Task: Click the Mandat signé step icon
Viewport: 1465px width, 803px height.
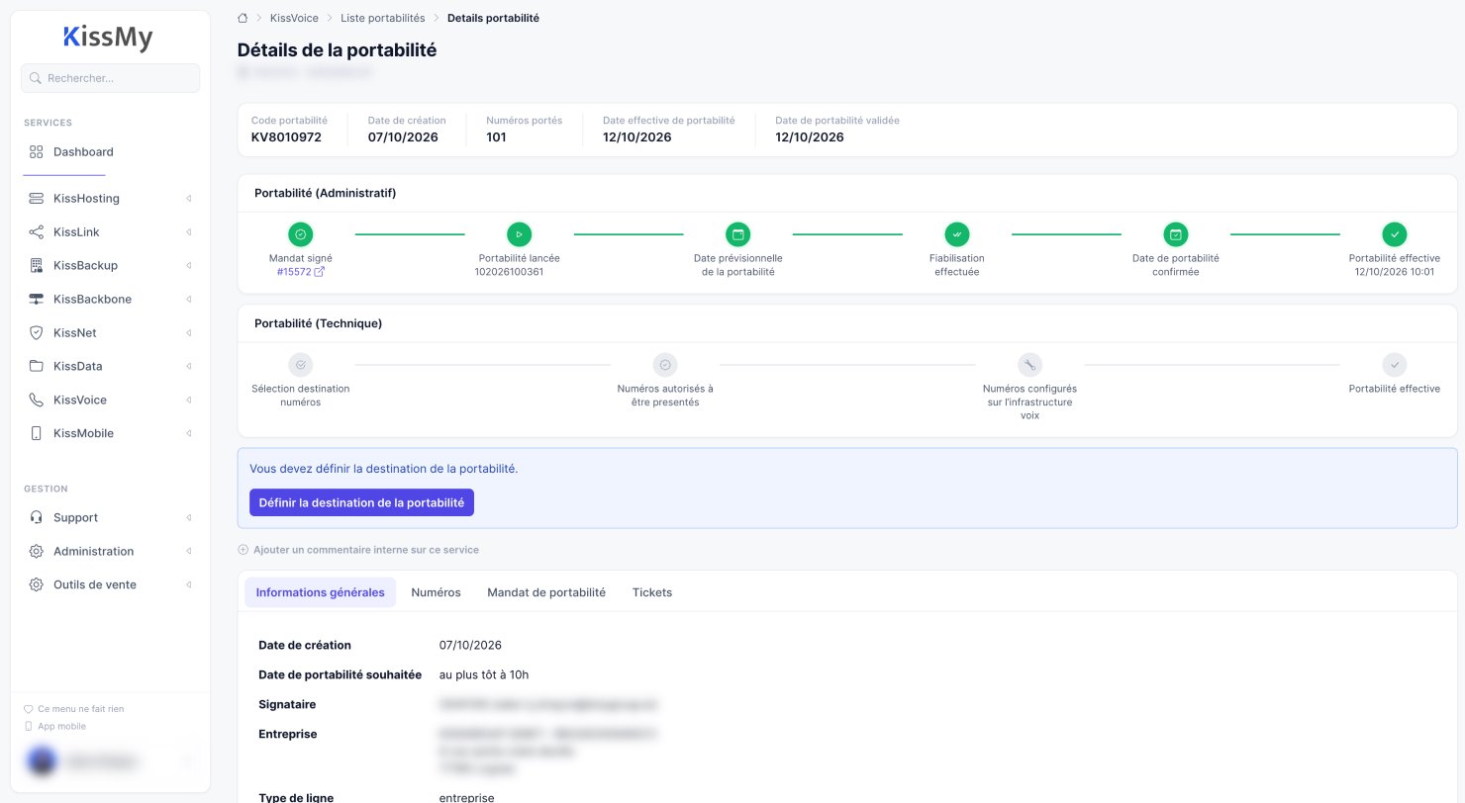Action: coord(301,234)
